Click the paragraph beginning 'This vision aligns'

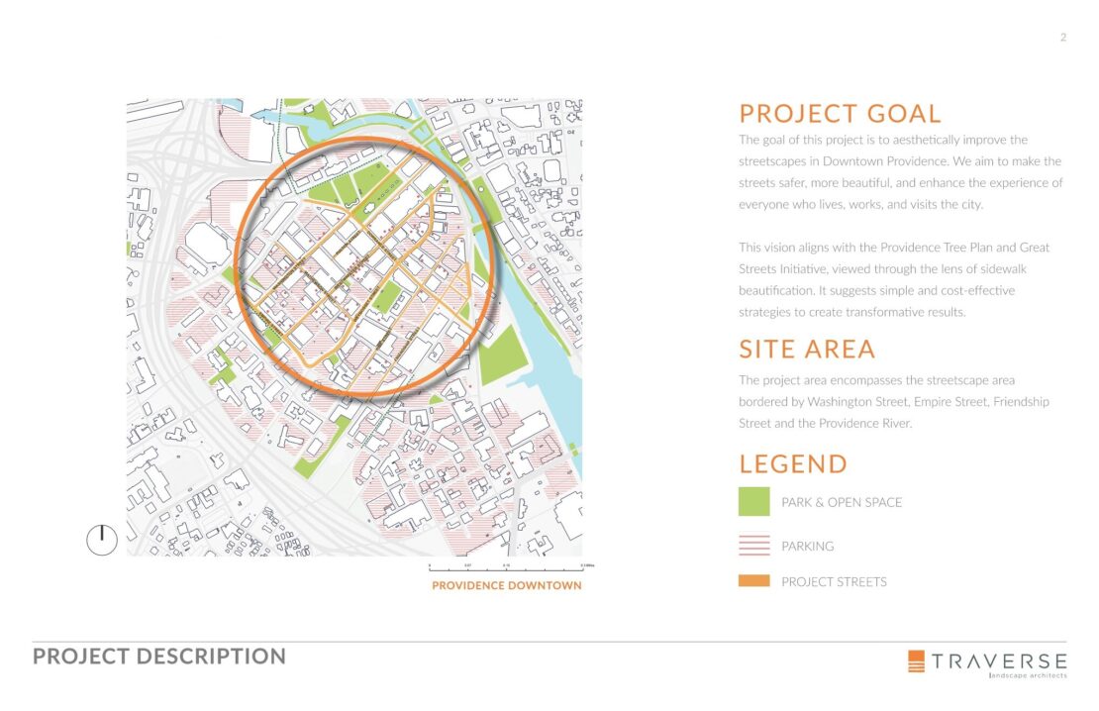pos(894,280)
